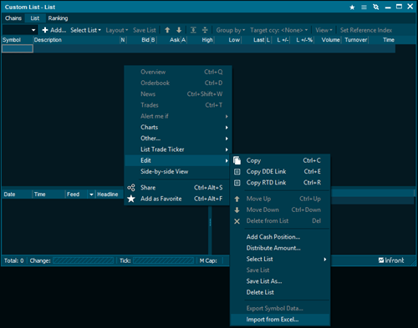This screenshot has height=328, width=418.
Task: Click the Copy icon in Edit submenu
Action: click(237, 160)
